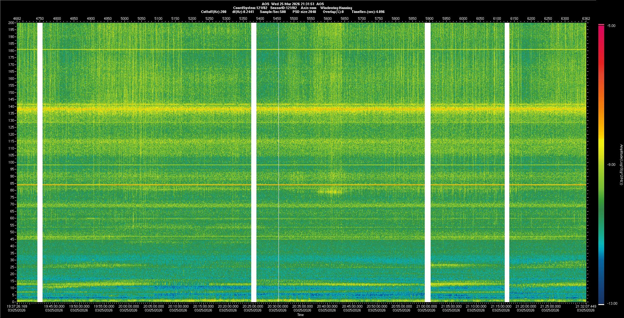
Task: Click the -9.00 label on the color scale
Action: pyautogui.click(x=611, y=165)
